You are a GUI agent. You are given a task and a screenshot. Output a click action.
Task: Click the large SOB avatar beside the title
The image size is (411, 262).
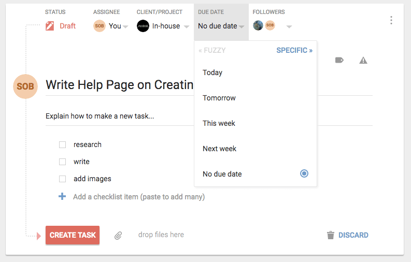(25, 86)
